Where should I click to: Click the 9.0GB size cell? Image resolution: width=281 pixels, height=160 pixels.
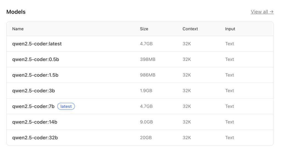[146, 122]
